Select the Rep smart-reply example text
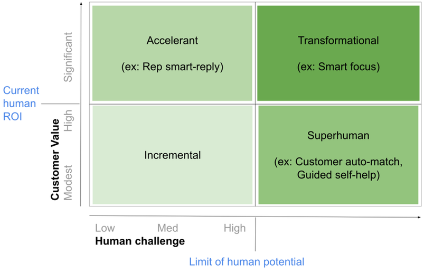Screen dimensions: 424x272 click(172, 67)
